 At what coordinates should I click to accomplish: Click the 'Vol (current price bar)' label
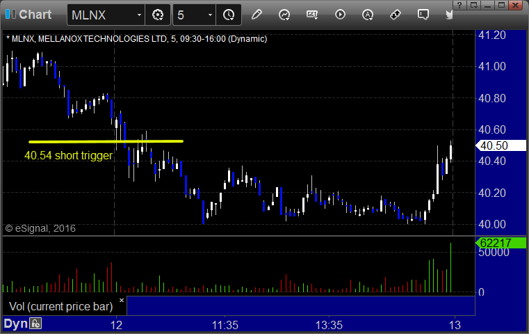[x=60, y=306]
